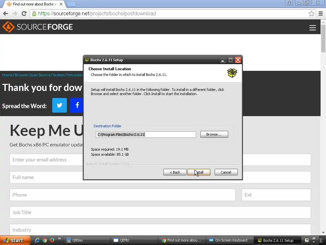Click the page vertical scrollbar thumb
This screenshot has height=245, width=326.
323,39
